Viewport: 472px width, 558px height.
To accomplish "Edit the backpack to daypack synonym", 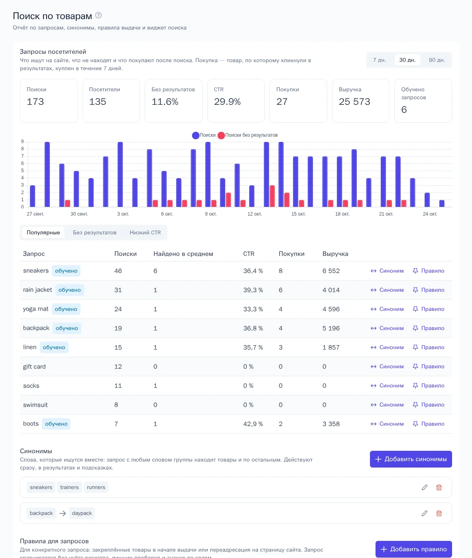I will (x=425, y=513).
